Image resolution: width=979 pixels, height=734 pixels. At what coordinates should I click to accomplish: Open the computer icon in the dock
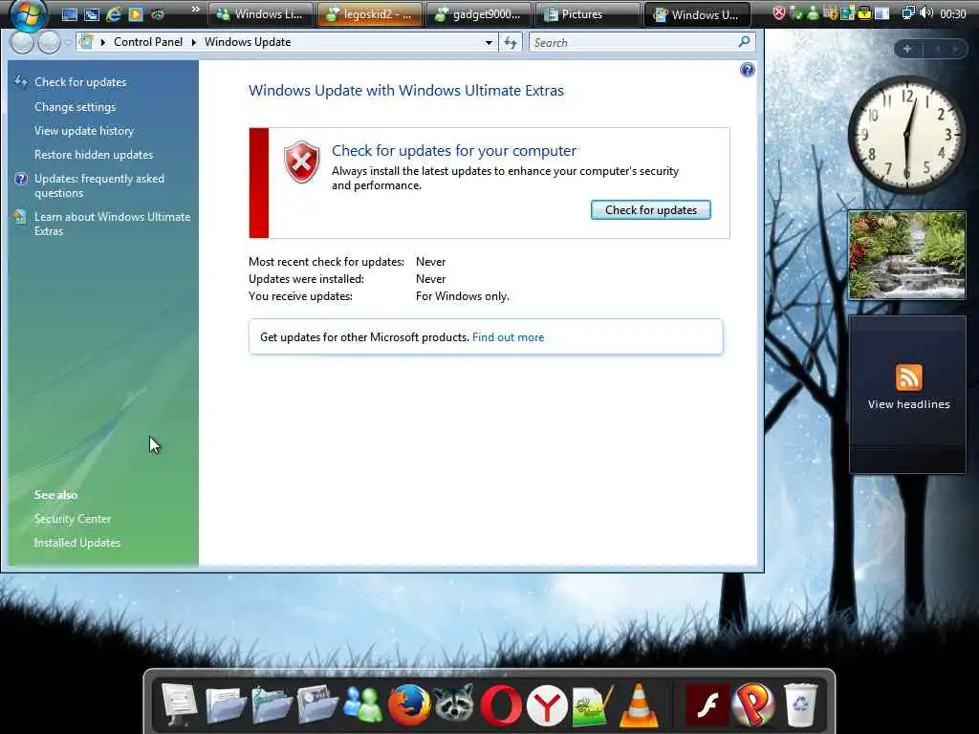click(x=179, y=705)
